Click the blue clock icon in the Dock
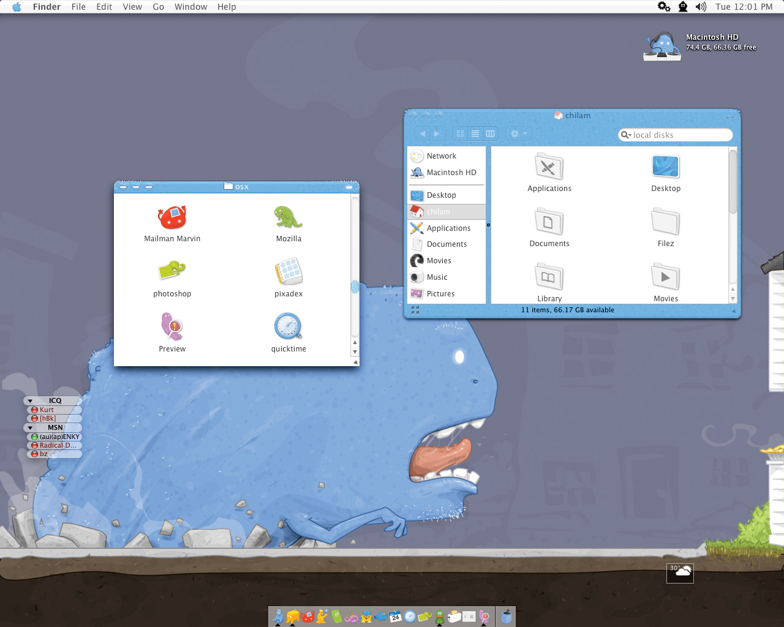Viewport: 784px width, 627px height. [x=410, y=616]
